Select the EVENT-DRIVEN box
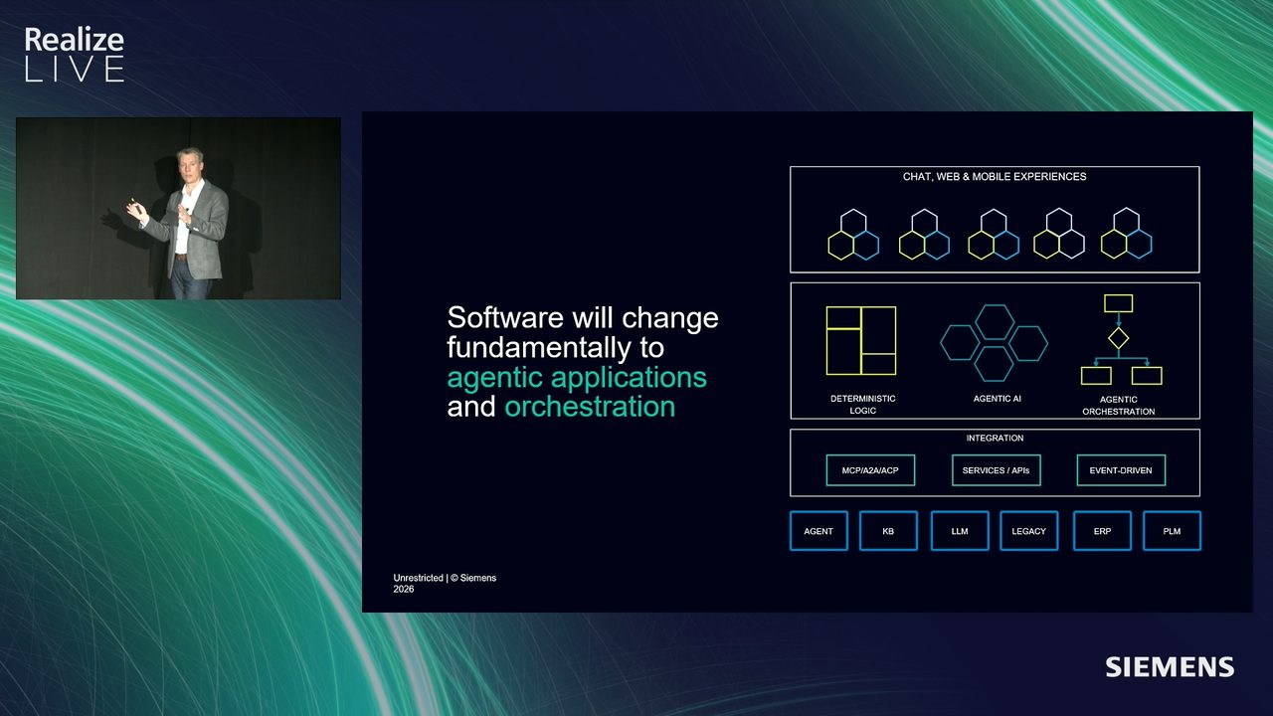This screenshot has height=716, width=1273. [1121, 470]
